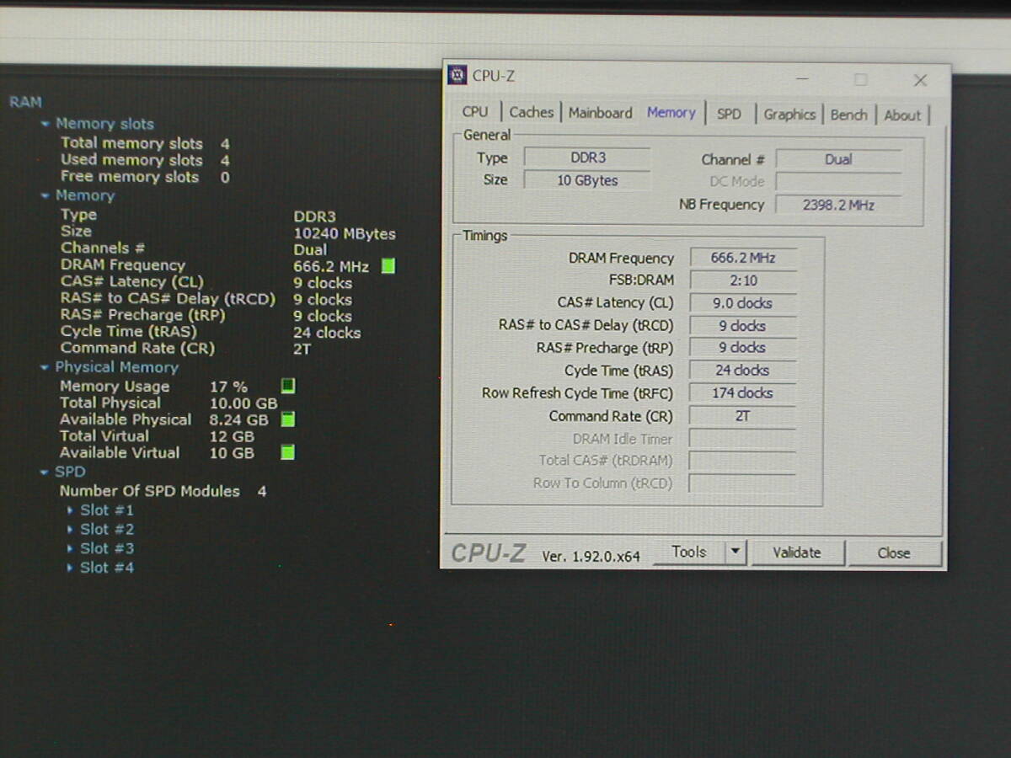Click the Validate button

click(796, 552)
